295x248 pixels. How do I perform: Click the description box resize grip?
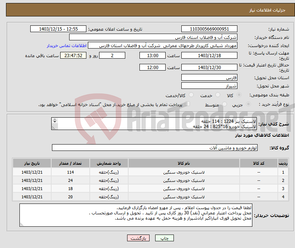click(x=53, y=128)
